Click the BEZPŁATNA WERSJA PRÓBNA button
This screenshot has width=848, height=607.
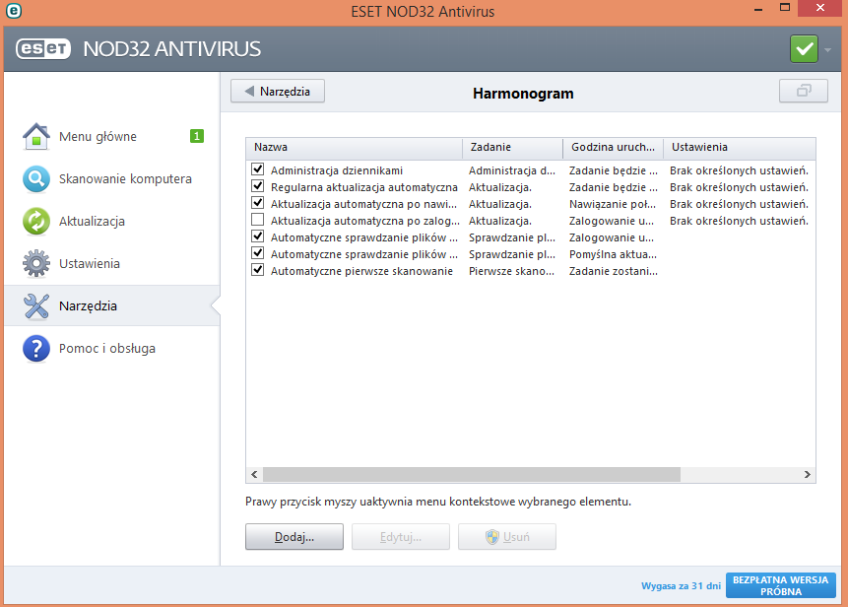pyautogui.click(x=780, y=585)
